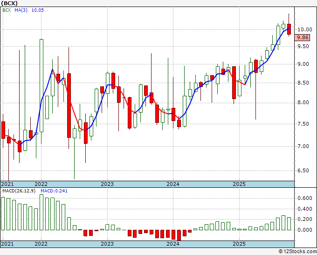The width and height of the screenshot is (317, 255).
Task: Click the (BCX) chart title
Action: 9,3
